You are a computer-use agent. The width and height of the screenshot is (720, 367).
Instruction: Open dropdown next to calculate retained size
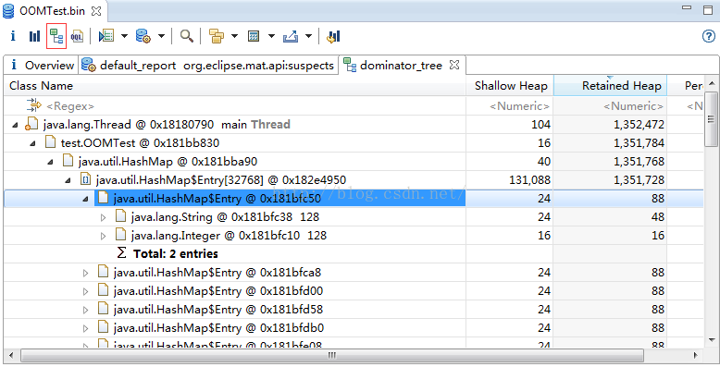click(271, 36)
